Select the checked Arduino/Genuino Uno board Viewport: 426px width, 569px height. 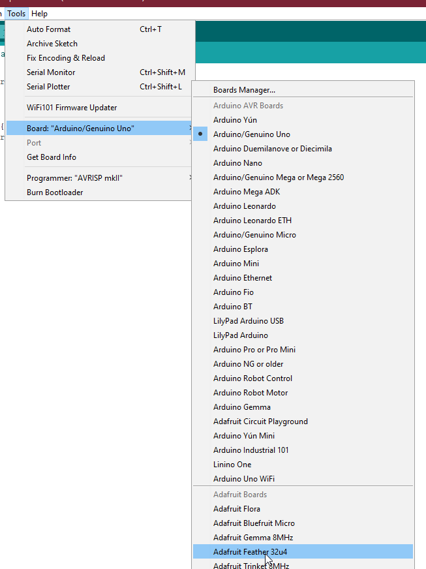[303, 134]
